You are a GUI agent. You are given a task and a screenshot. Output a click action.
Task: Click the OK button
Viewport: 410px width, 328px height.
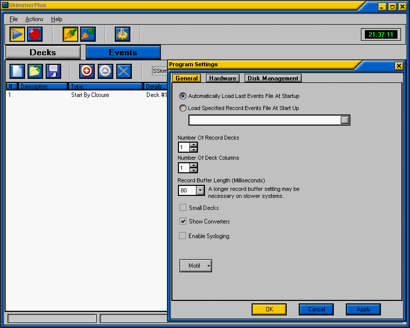(269, 309)
